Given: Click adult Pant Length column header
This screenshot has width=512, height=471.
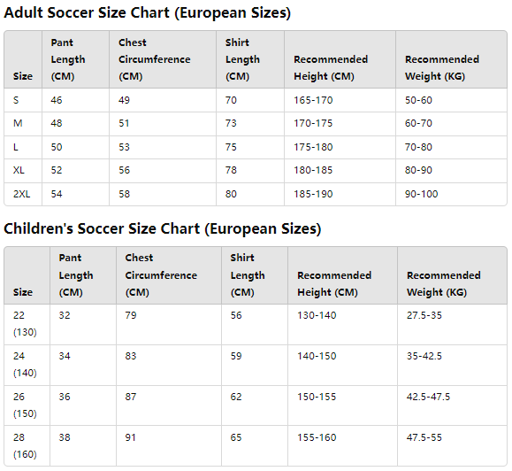Looking at the screenshot, I should point(75,59).
